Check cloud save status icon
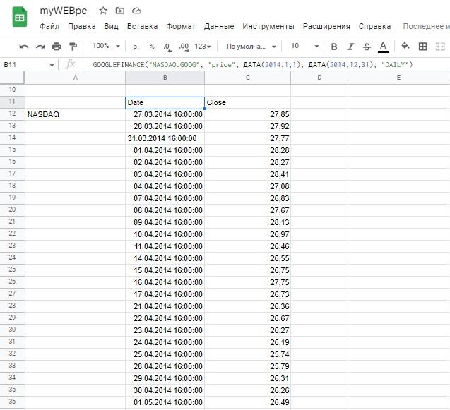The height and width of the screenshot is (410, 450). [136, 11]
